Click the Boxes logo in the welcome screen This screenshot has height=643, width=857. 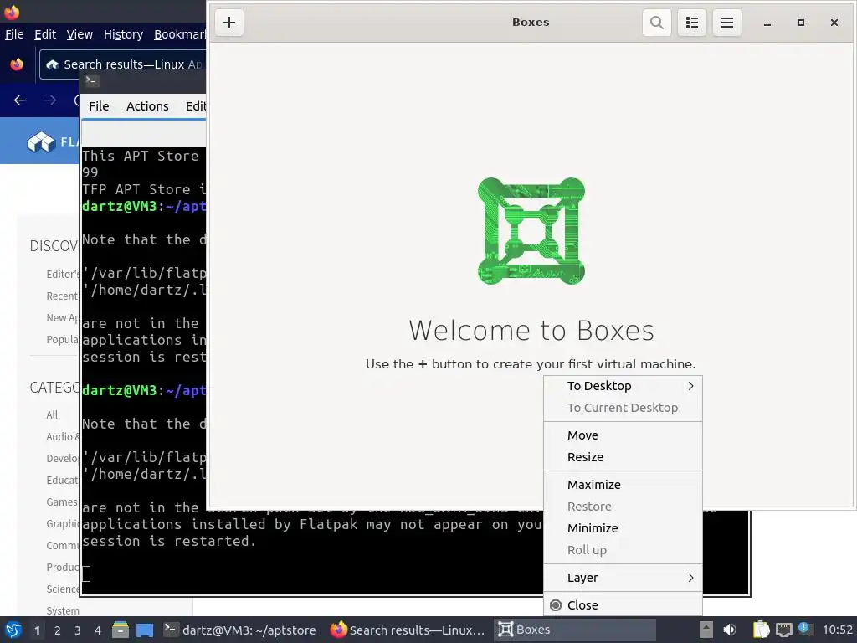(531, 231)
